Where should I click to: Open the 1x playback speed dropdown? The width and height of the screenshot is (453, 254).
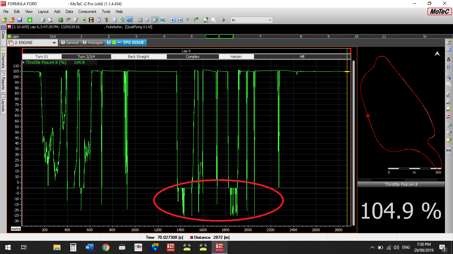click(251, 20)
